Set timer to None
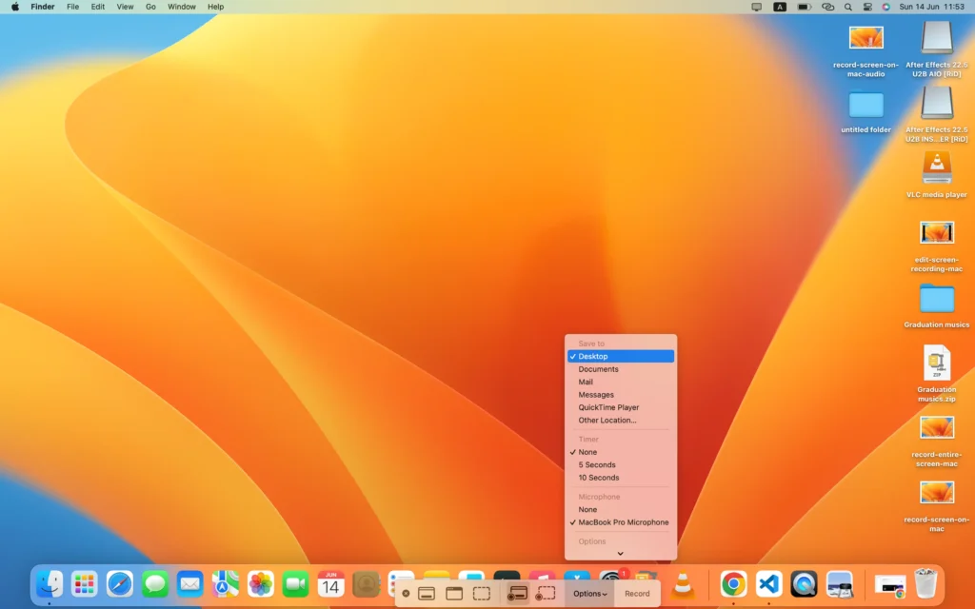The width and height of the screenshot is (975, 609). [x=621, y=452]
